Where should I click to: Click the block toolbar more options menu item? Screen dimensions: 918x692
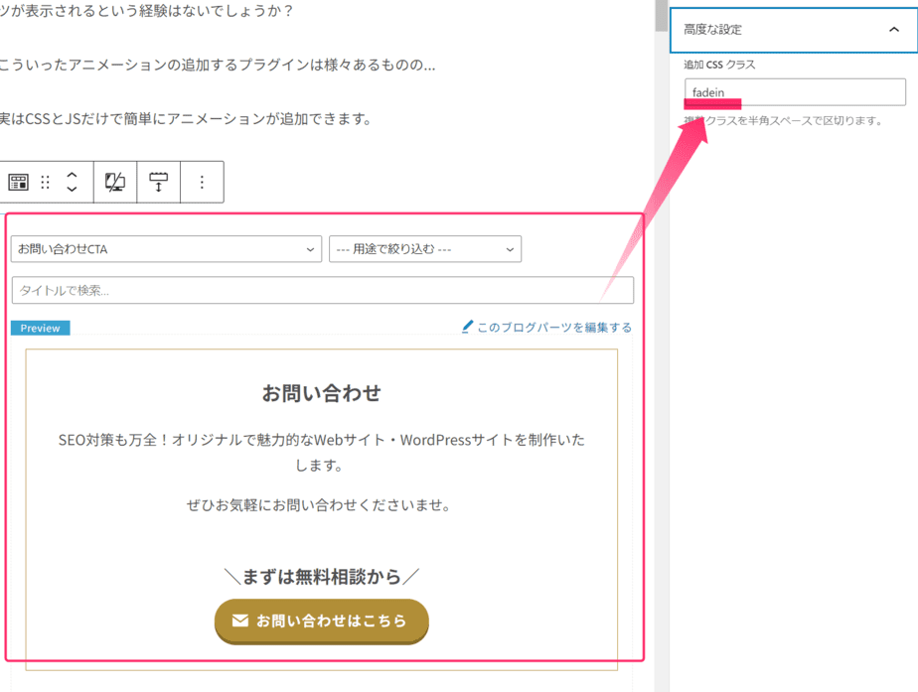(202, 182)
